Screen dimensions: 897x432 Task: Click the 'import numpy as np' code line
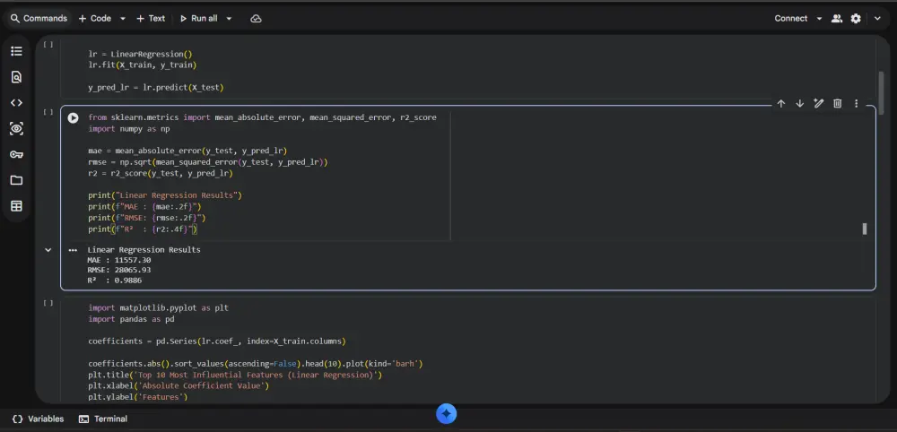[x=128, y=128]
